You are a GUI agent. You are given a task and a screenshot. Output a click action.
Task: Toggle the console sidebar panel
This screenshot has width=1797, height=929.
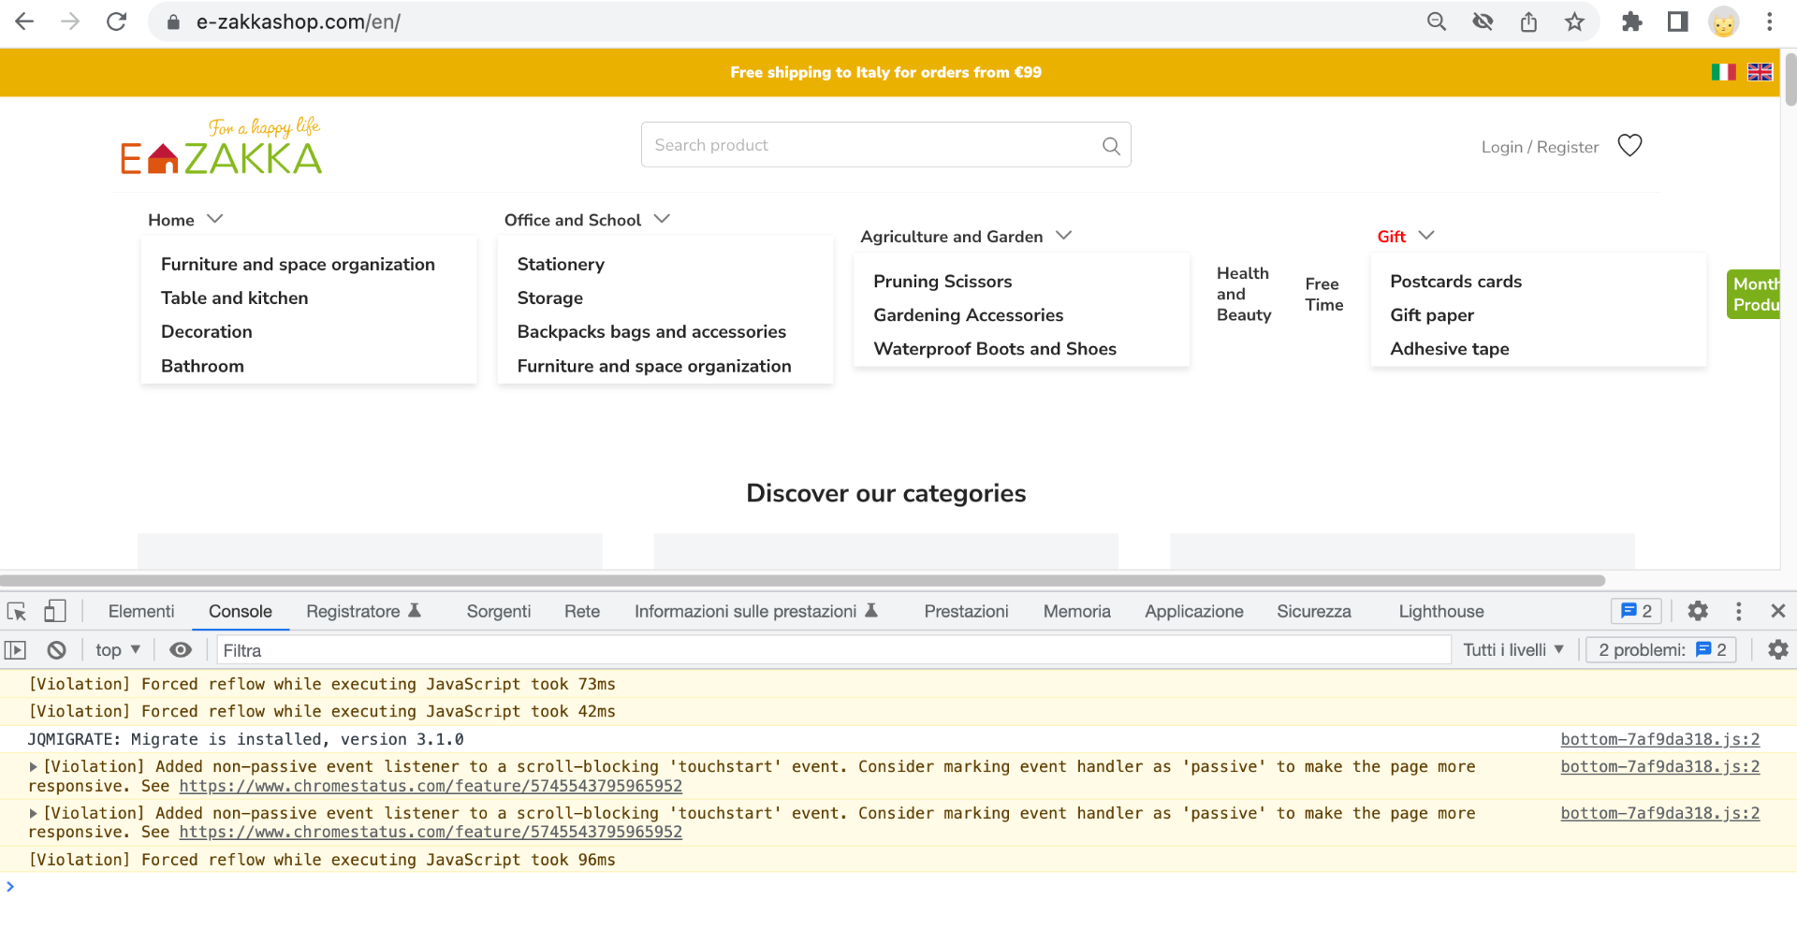click(x=16, y=650)
